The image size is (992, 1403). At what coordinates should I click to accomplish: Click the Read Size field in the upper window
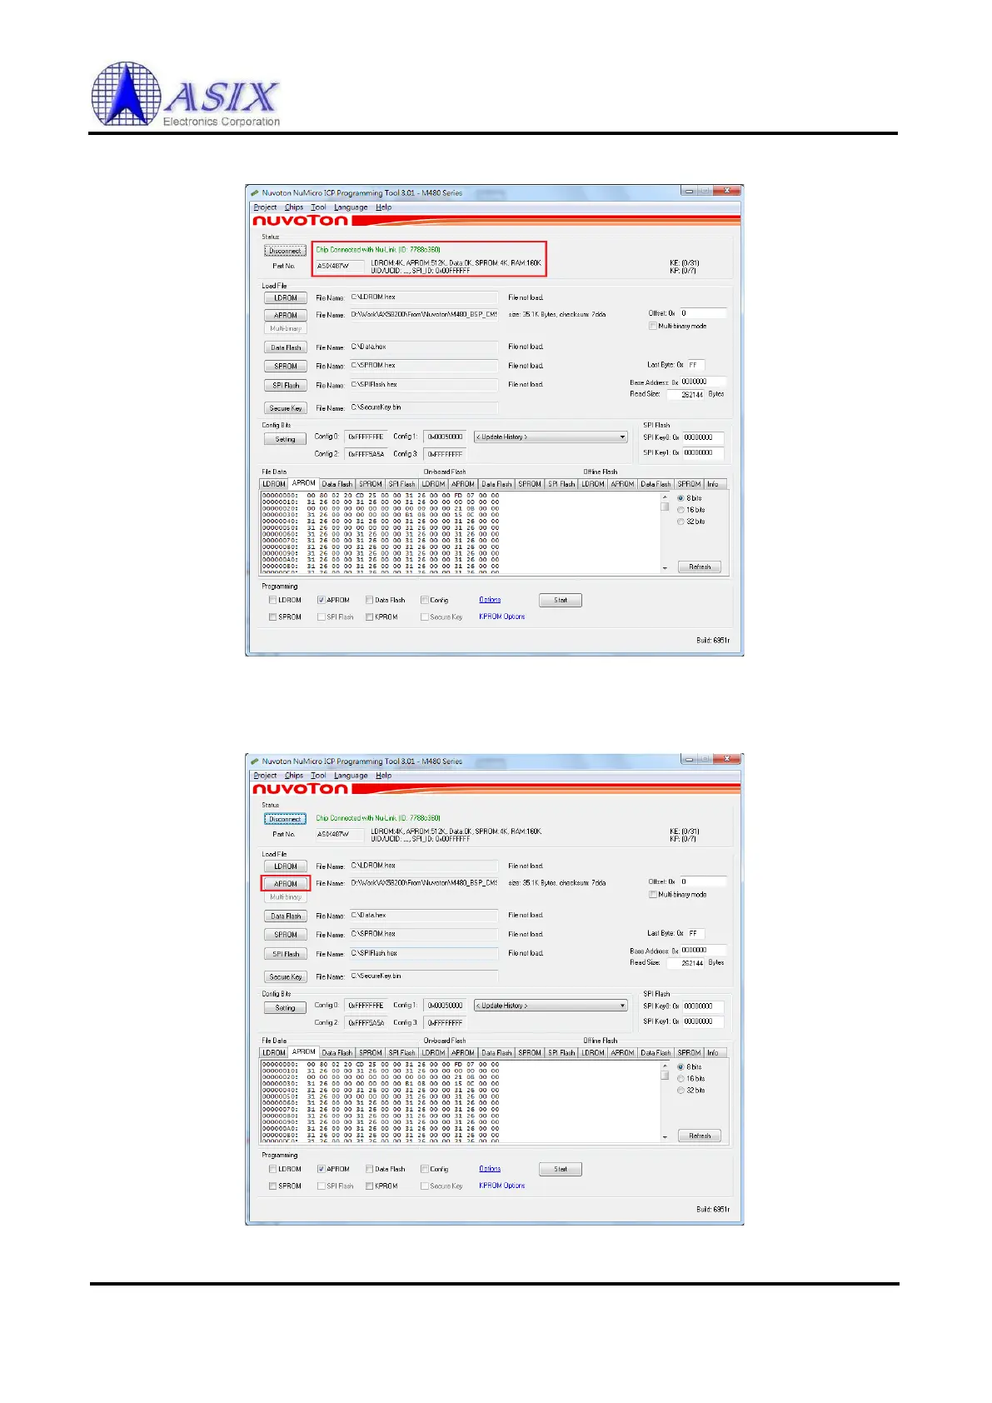685,395
